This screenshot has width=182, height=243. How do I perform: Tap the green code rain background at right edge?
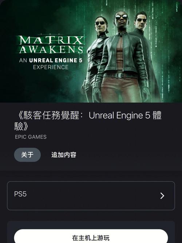pyautogui.click(x=172, y=51)
